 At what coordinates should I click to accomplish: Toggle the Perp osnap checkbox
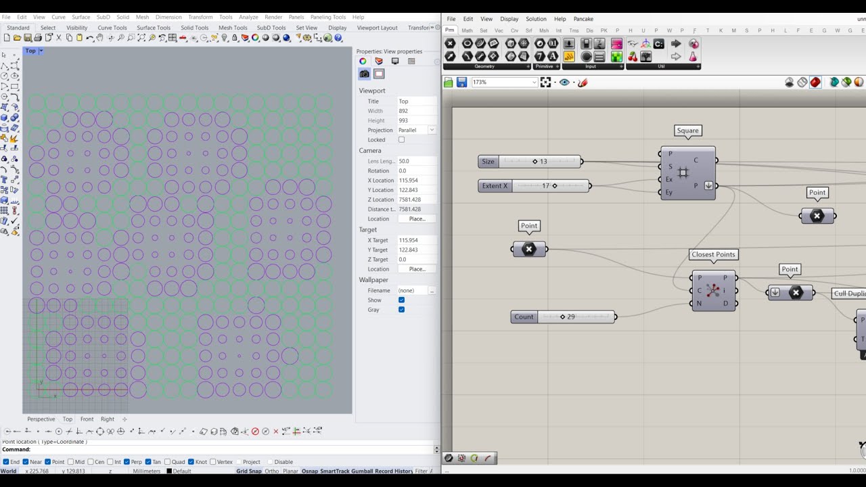point(127,462)
